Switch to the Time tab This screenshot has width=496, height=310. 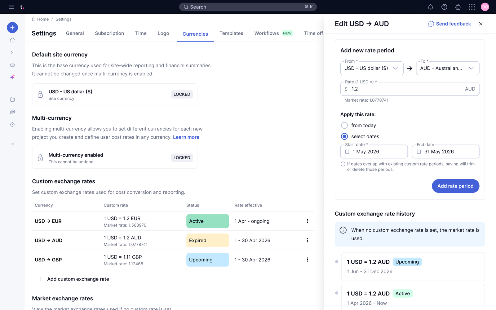(141, 33)
